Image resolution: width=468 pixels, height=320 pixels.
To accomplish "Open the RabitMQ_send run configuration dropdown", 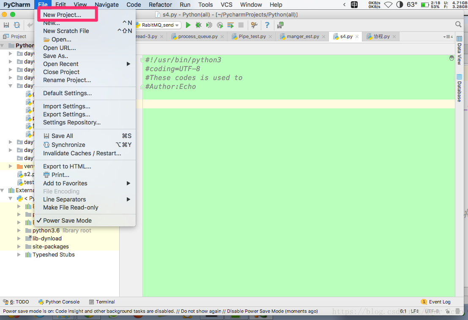I will tap(158, 25).
